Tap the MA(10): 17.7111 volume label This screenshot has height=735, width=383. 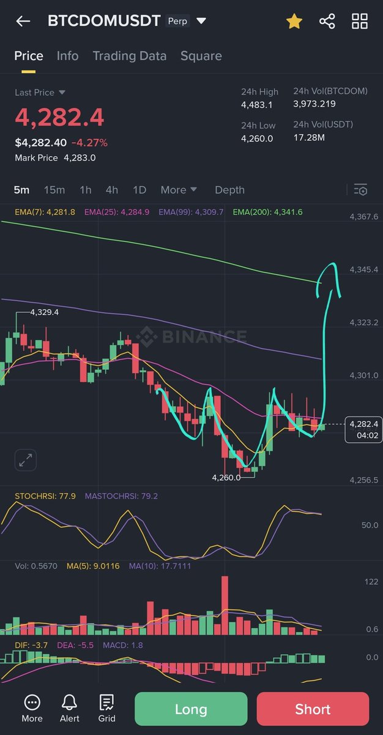[x=160, y=566]
